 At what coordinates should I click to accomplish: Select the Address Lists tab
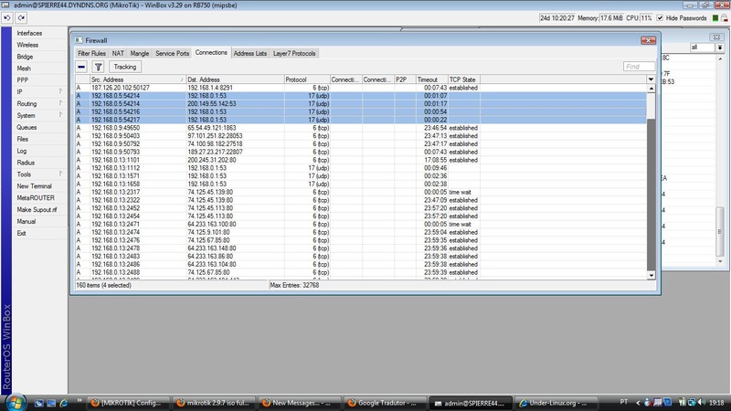click(x=249, y=53)
